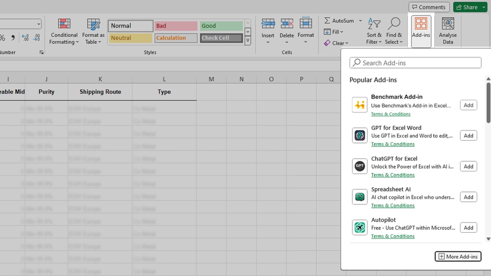491x276 pixels.
Task: Select column L header
Action: coord(164,79)
